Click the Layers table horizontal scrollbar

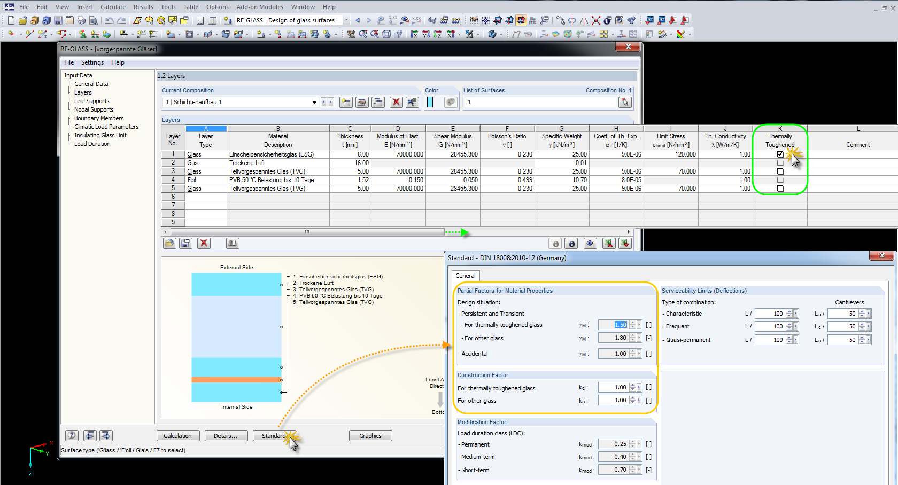(307, 232)
